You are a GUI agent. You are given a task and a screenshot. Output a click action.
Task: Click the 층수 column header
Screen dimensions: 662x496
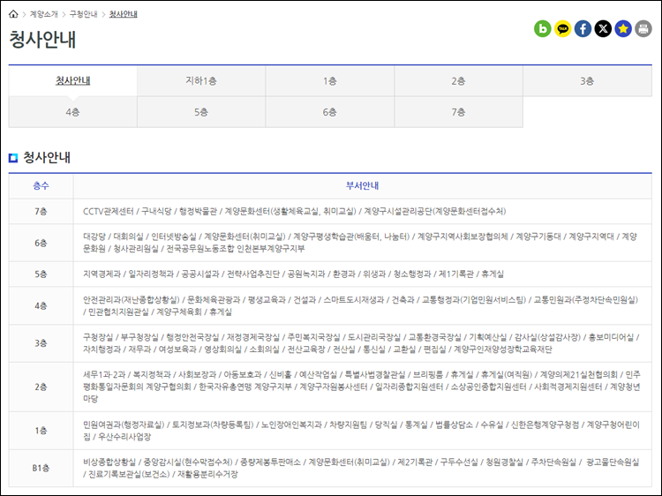(x=41, y=185)
